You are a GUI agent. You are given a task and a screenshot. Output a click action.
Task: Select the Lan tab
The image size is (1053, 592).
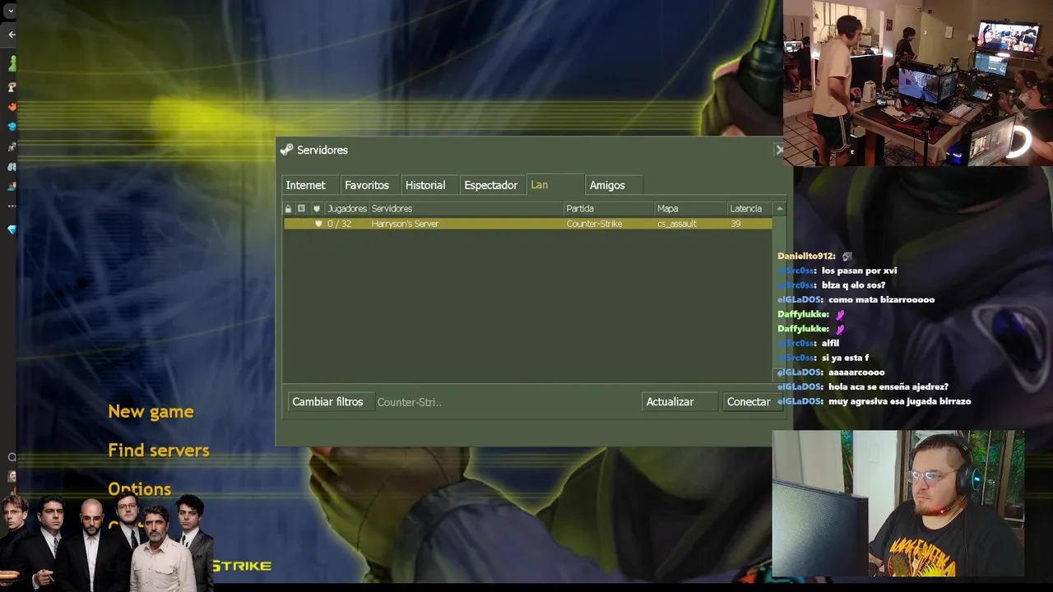tap(555, 185)
